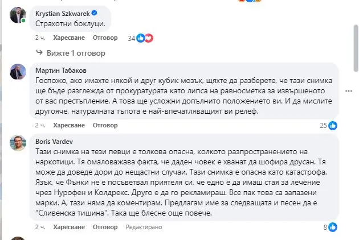Open Мартин Табаков's profile name link
359x240 pixels.
tap(63, 71)
